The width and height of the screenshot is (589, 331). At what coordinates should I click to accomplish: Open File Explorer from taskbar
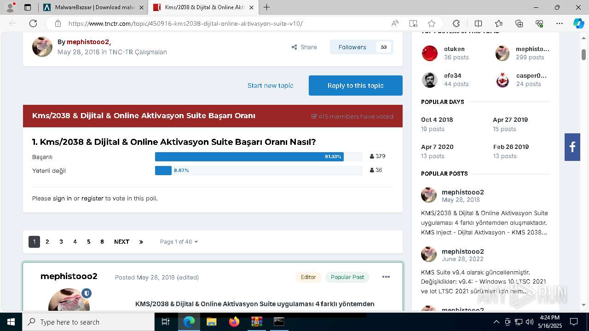pos(212,322)
